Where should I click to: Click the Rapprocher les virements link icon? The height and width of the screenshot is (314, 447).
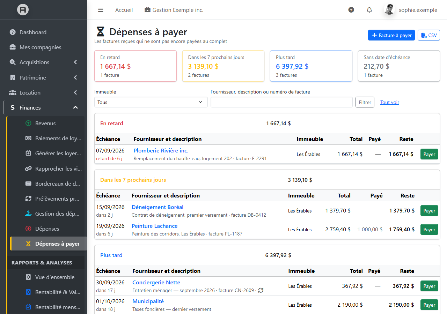pos(28,169)
